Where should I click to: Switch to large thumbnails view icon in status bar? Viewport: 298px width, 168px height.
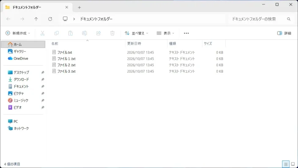[x=293, y=164]
